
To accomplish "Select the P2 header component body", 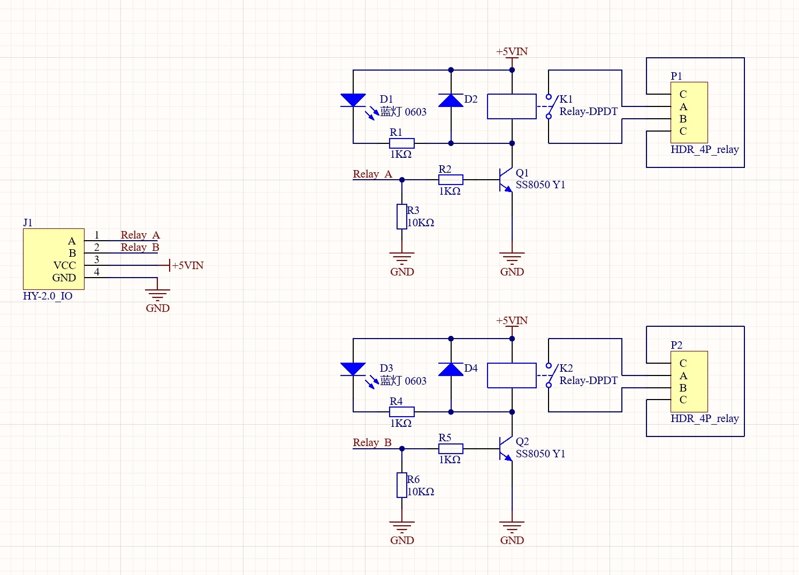I will [x=689, y=381].
